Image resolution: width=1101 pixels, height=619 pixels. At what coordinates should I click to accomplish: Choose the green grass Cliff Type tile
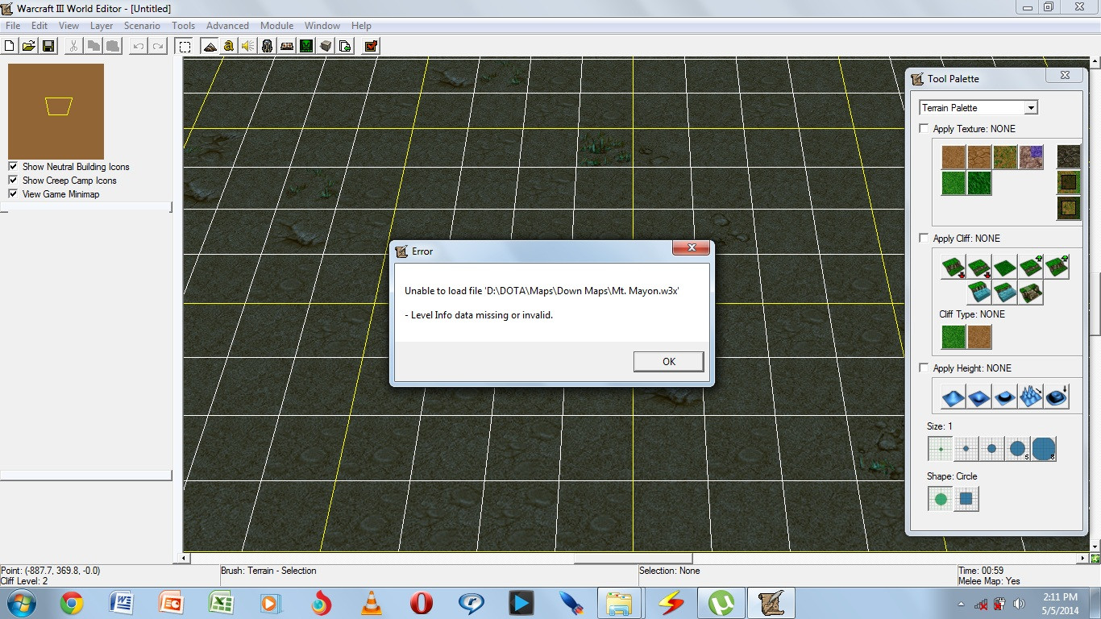[x=954, y=337]
